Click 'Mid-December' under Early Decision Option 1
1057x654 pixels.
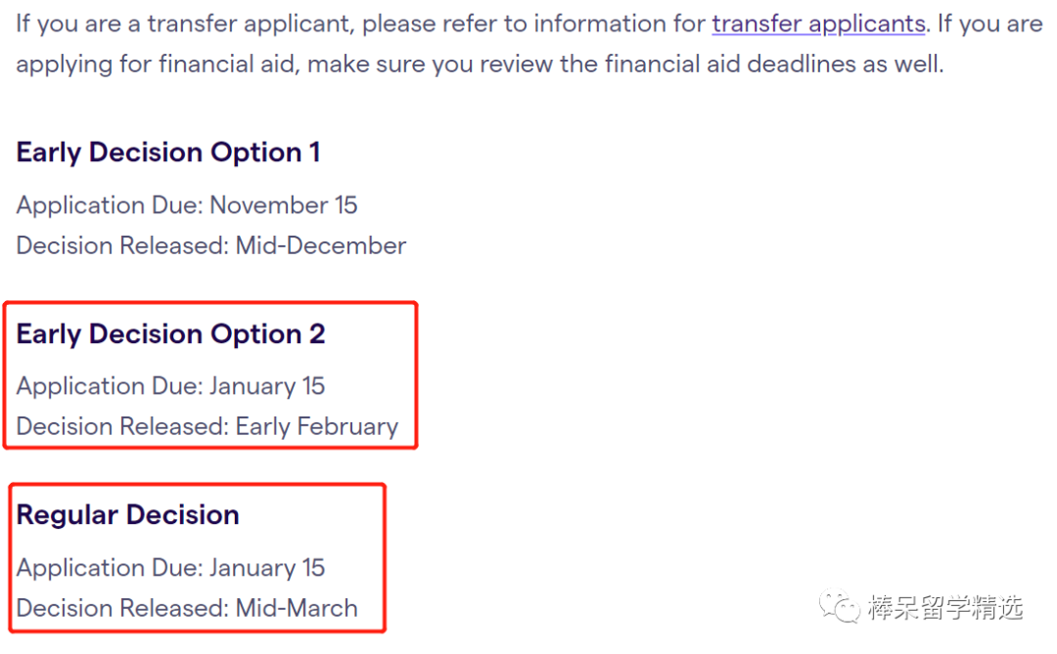(321, 245)
